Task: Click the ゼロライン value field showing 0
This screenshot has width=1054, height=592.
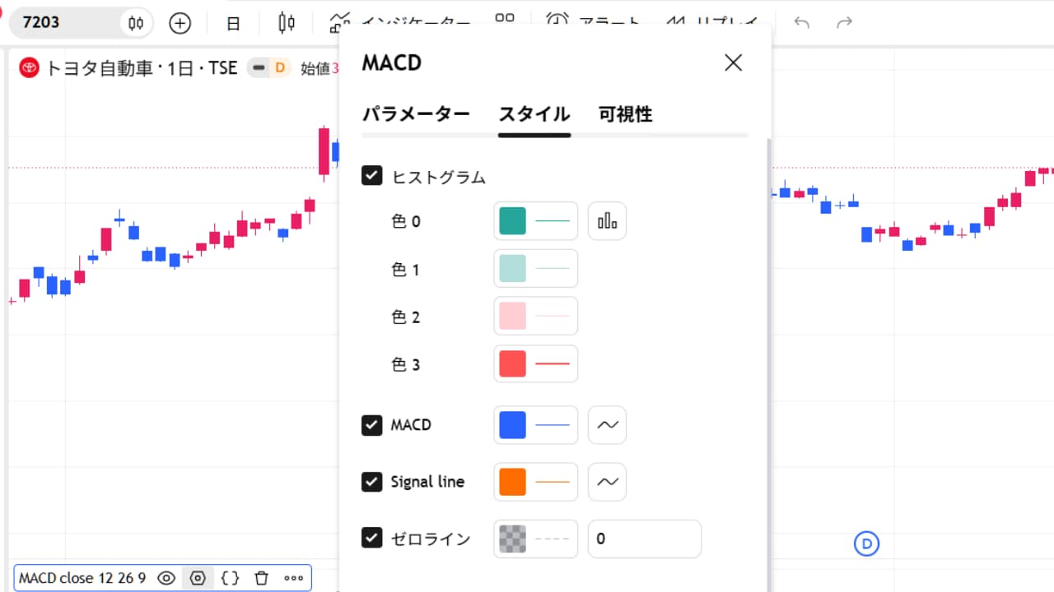Action: point(645,539)
